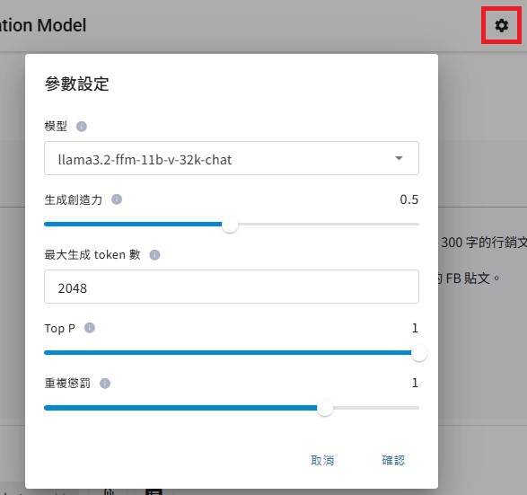Open settings via the gear icon
Viewport: 527px width, 495px height.
(x=502, y=25)
